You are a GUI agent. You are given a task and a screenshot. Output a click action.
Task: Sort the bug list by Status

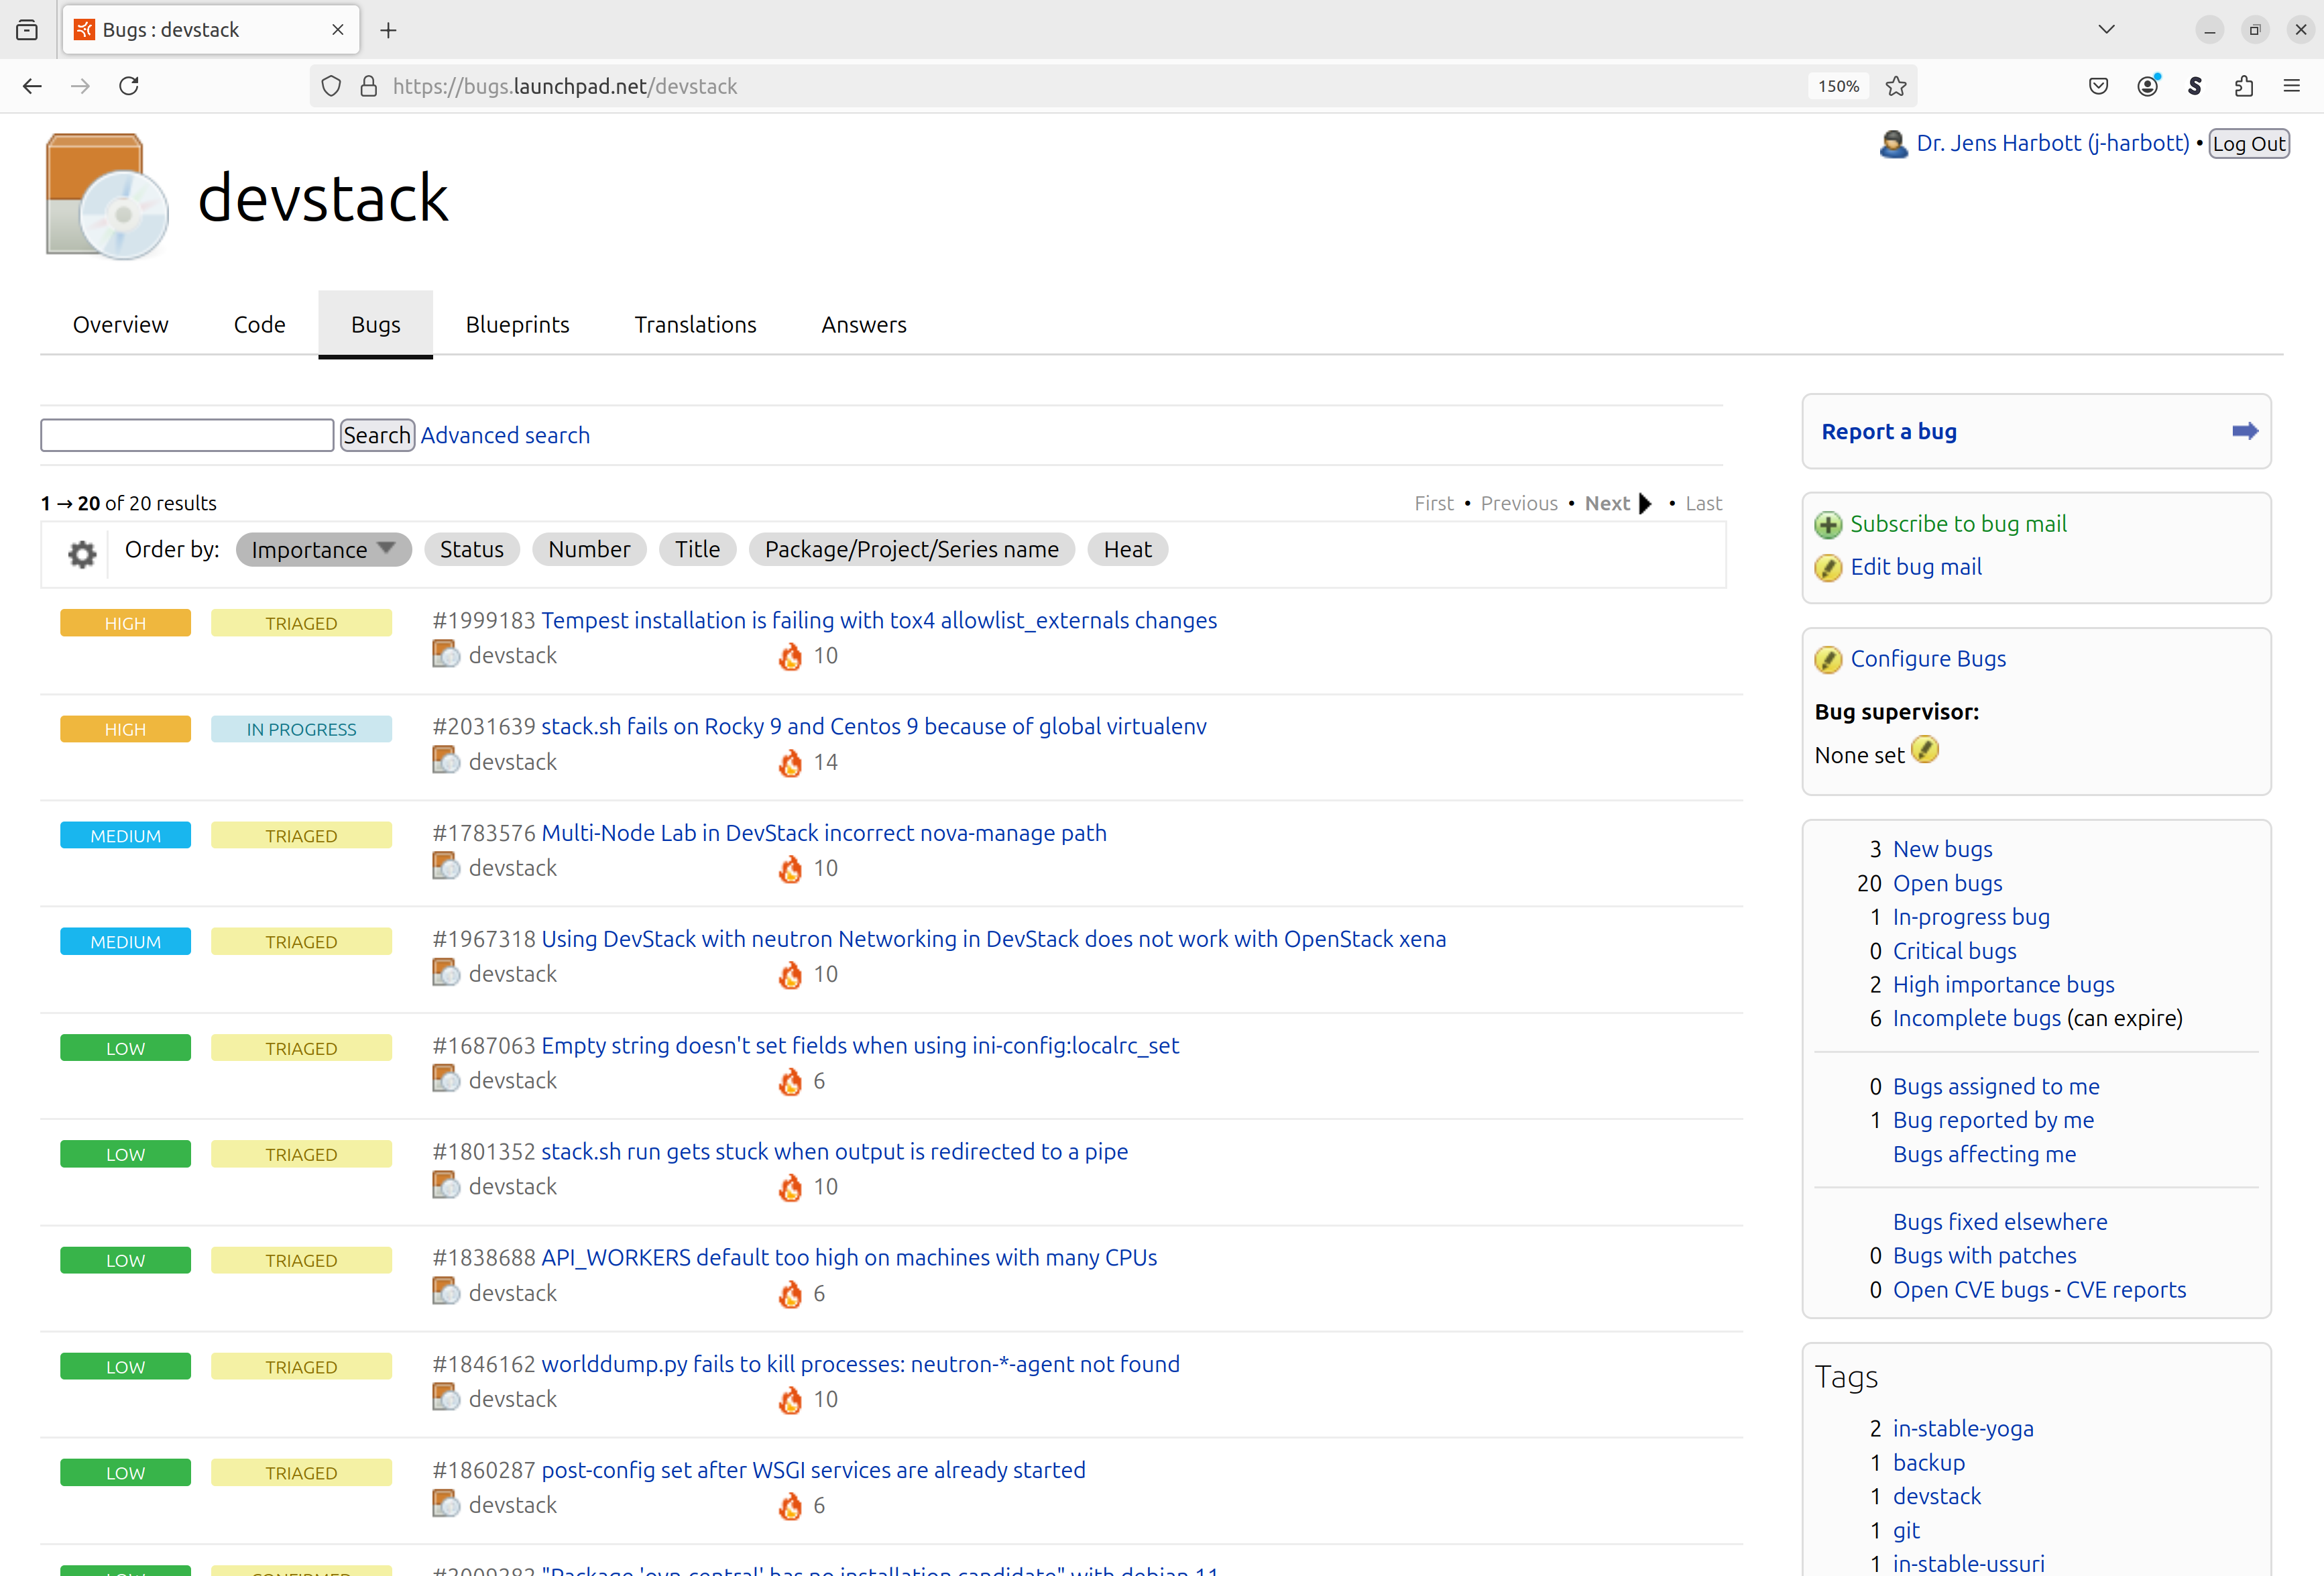pyautogui.click(x=471, y=550)
